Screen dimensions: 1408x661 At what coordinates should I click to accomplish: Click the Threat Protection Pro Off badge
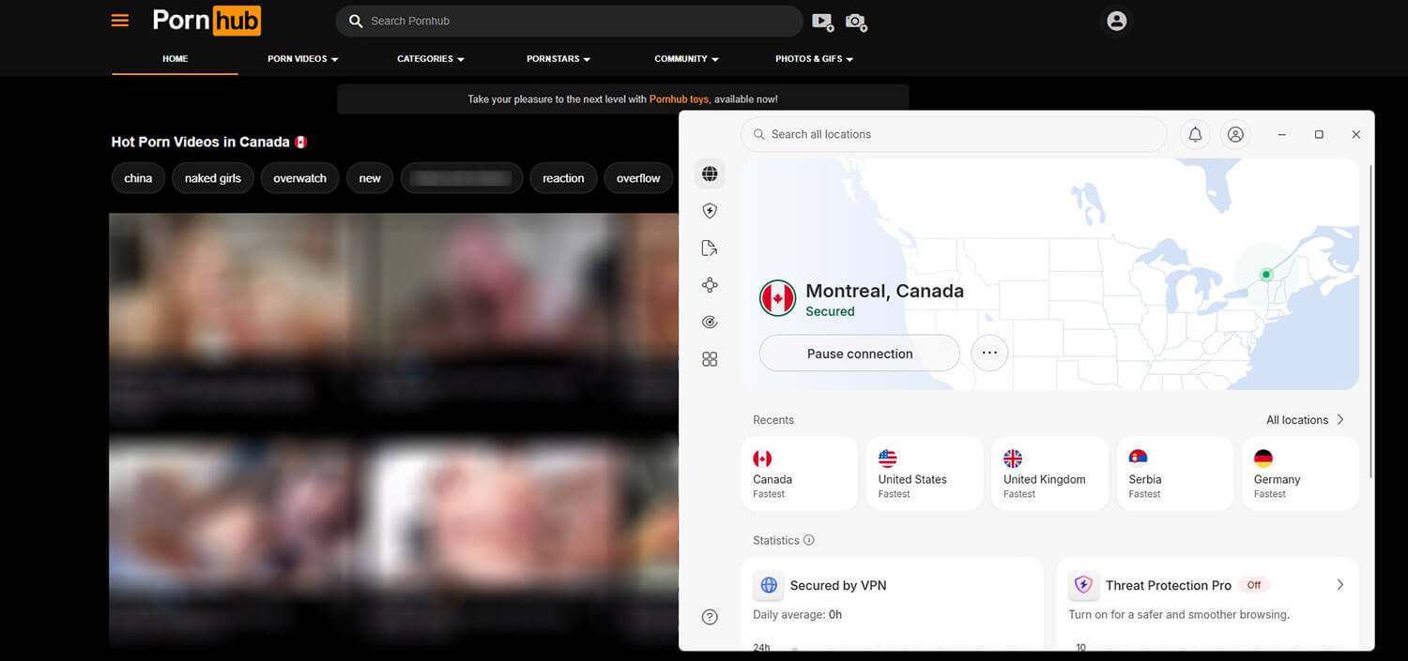point(1254,585)
